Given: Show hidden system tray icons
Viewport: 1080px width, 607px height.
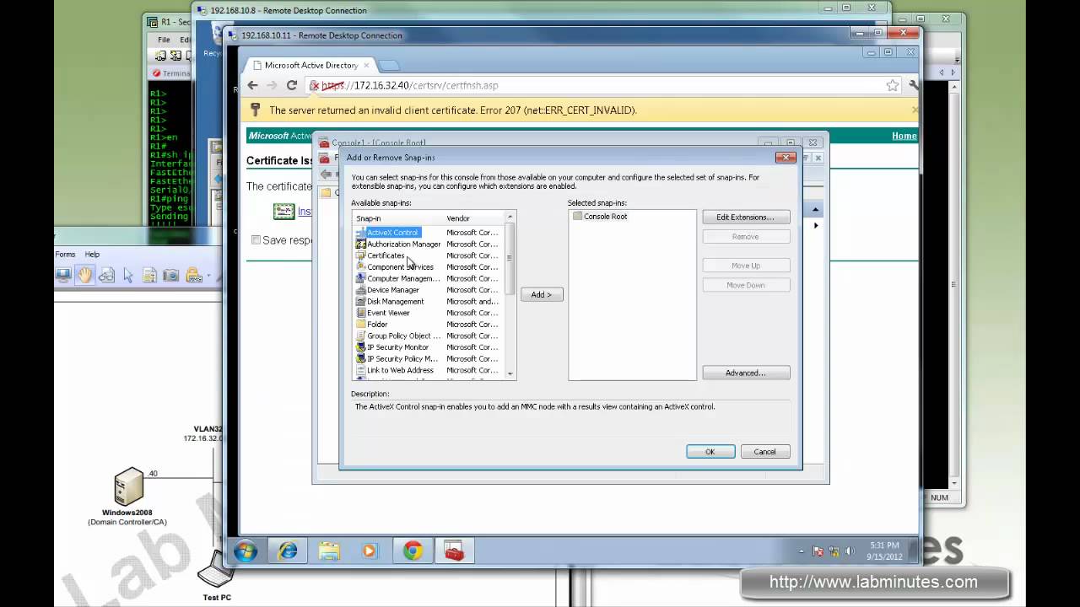Looking at the screenshot, I should pos(802,551).
